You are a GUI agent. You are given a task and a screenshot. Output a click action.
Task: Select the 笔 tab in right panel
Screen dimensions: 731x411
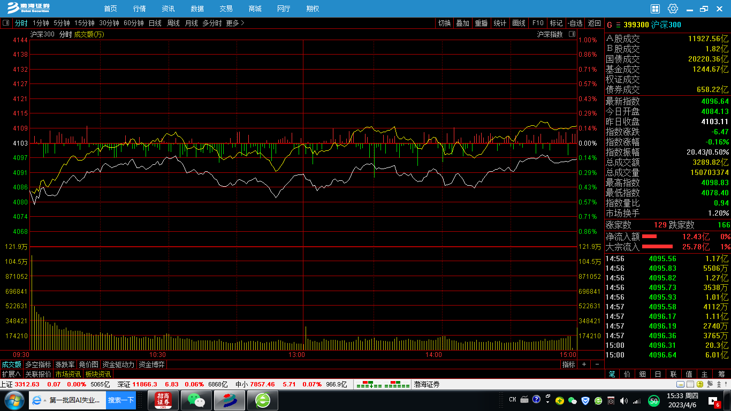(x=612, y=374)
